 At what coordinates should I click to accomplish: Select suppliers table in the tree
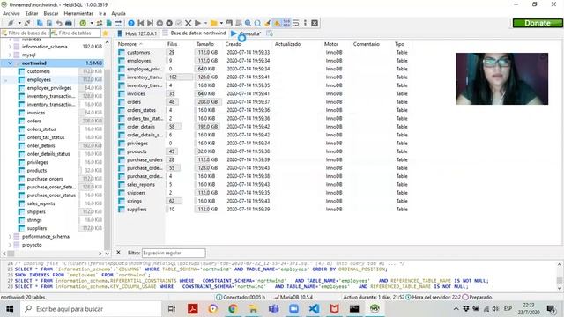click(37, 229)
